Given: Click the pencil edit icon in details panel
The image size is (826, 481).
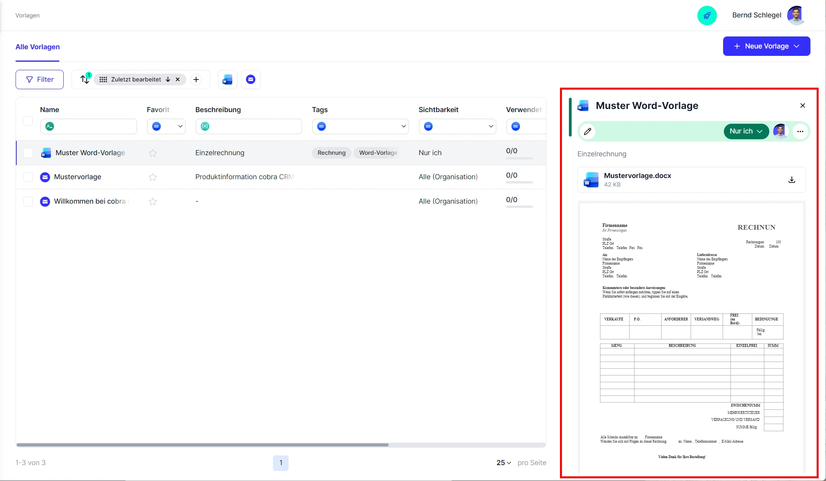Looking at the screenshot, I should point(588,131).
